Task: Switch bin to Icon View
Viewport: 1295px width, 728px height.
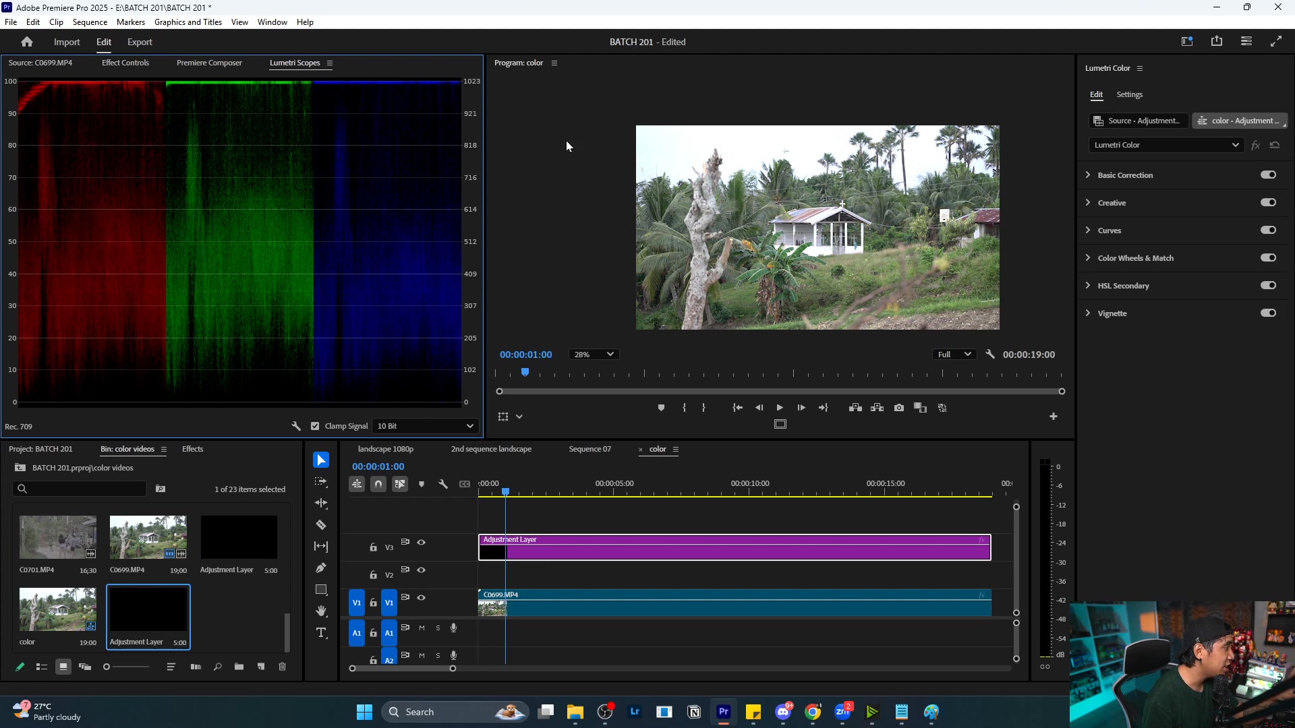Action: [x=63, y=667]
